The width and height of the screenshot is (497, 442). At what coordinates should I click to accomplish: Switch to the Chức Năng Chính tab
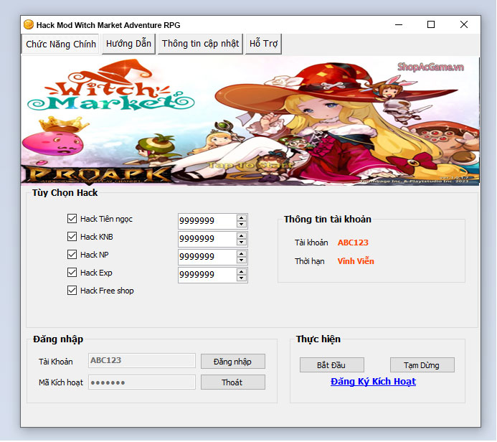[60, 44]
